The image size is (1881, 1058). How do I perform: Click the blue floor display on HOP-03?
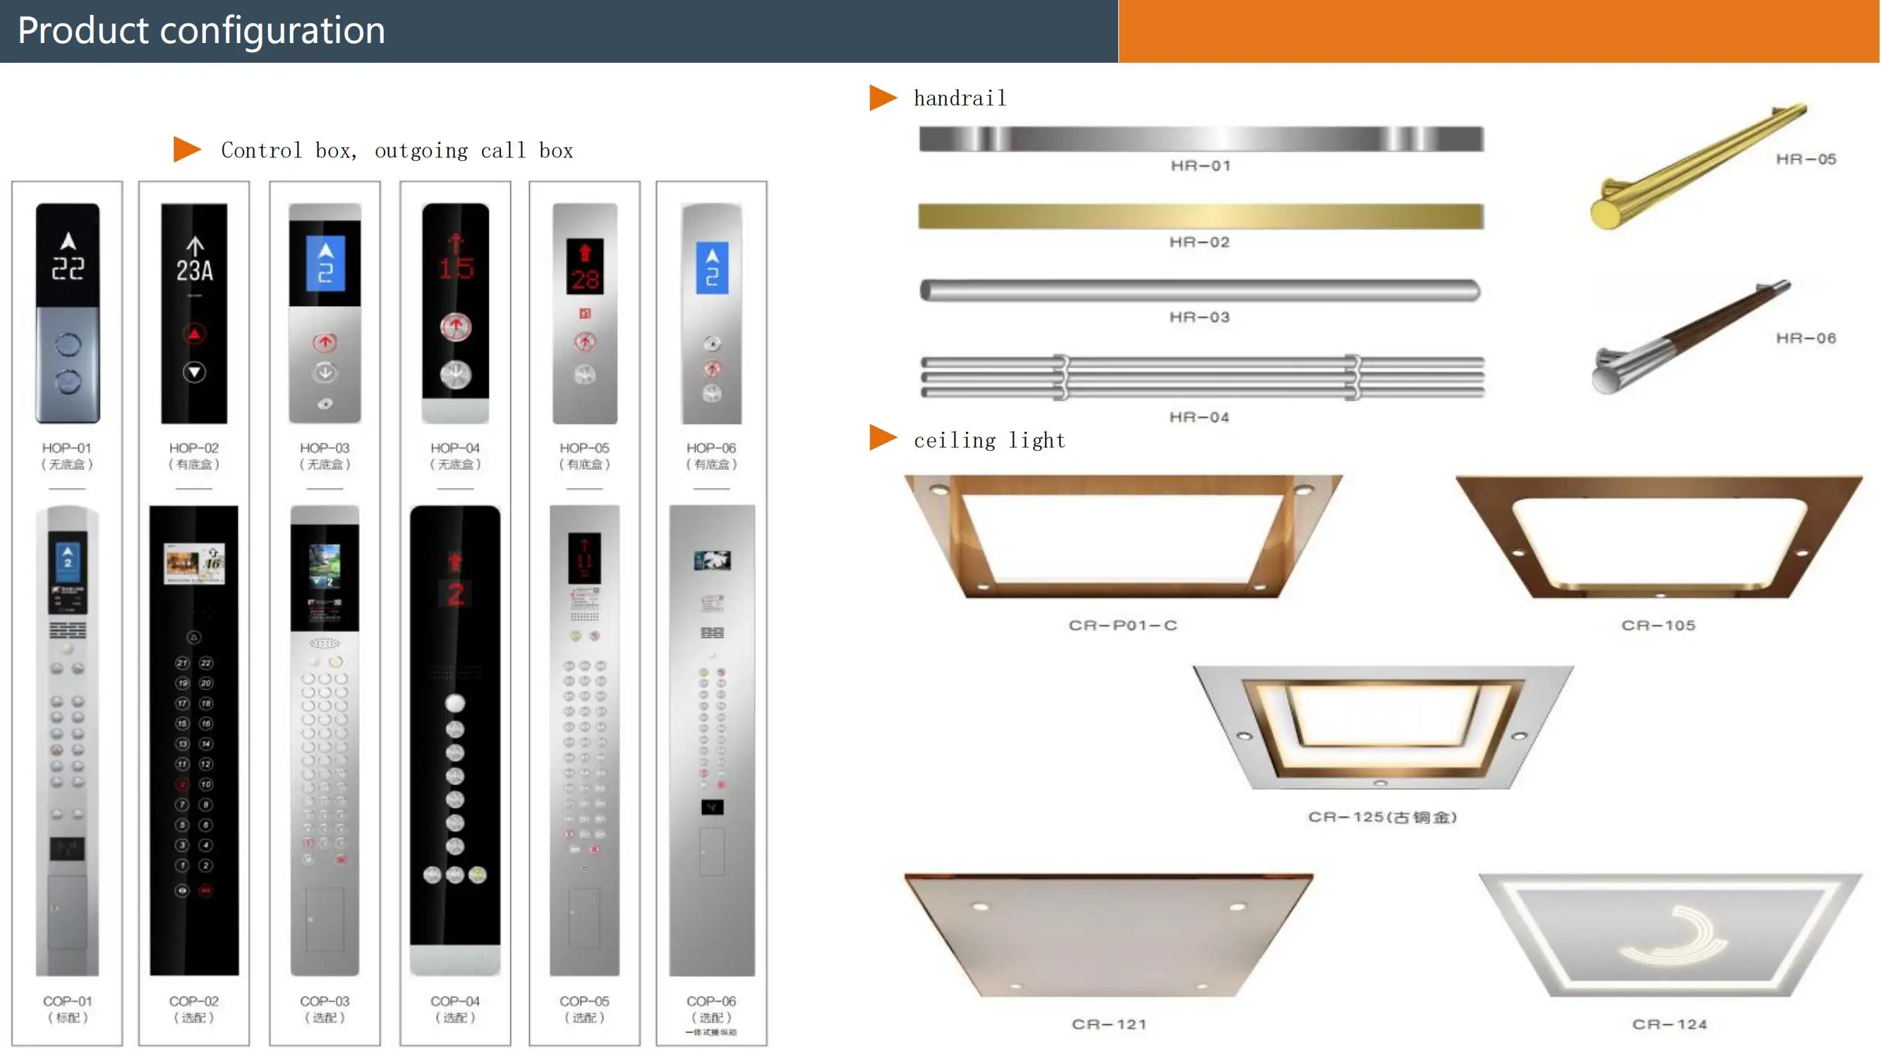coord(326,263)
